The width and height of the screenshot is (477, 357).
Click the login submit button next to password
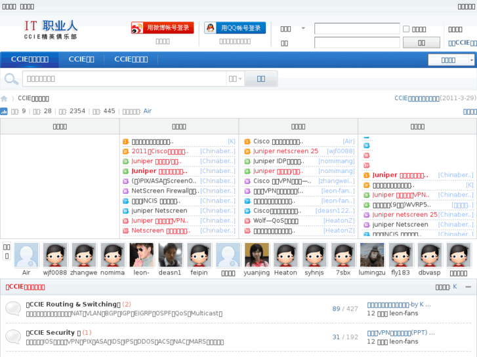pyautogui.click(x=421, y=43)
